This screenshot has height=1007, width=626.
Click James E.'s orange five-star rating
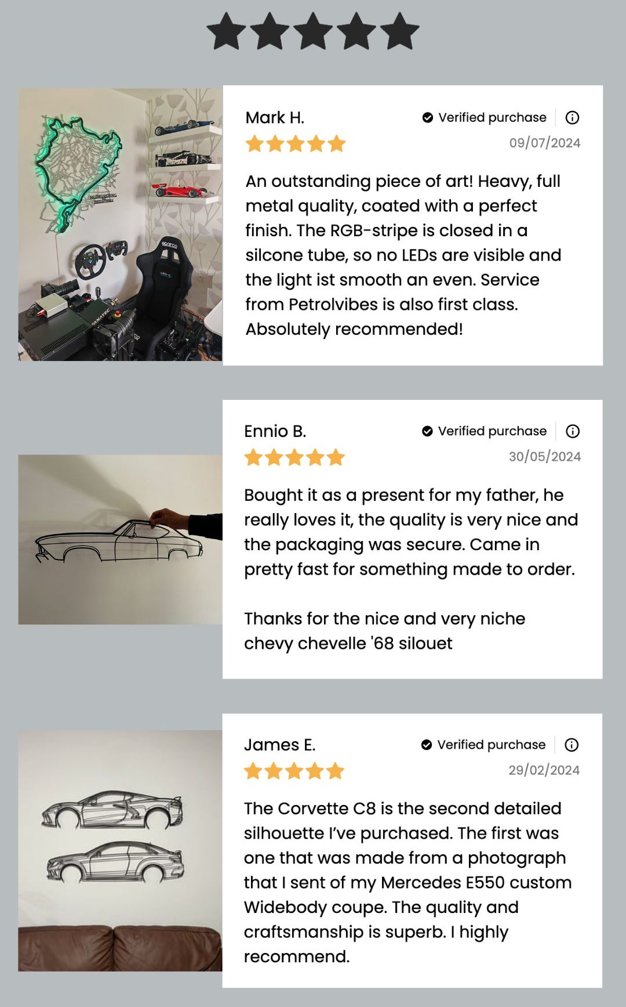[294, 771]
